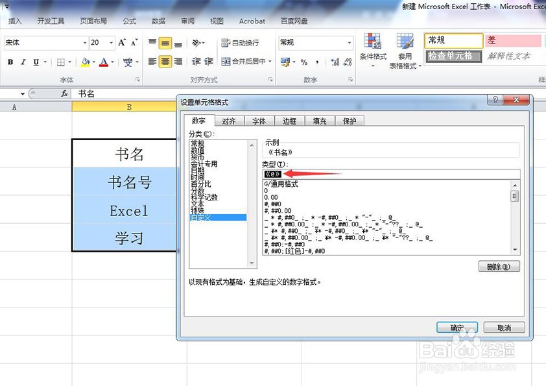Viewport: 546px width, 386px height.
Task: Click 取消 to cancel dialog
Action: [x=504, y=328]
